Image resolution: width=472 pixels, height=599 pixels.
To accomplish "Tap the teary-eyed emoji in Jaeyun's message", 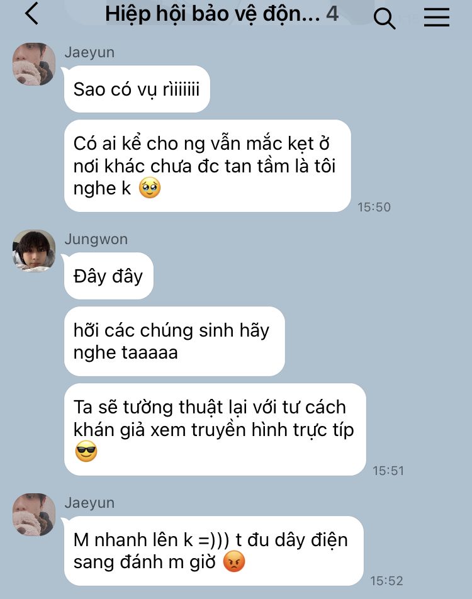I will tap(149, 188).
